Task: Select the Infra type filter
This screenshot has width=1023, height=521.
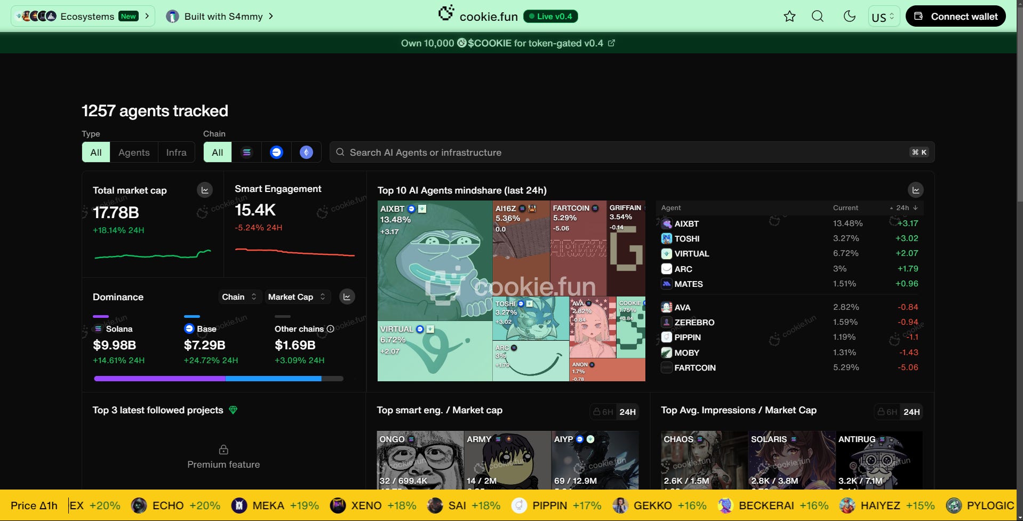Action: point(176,153)
